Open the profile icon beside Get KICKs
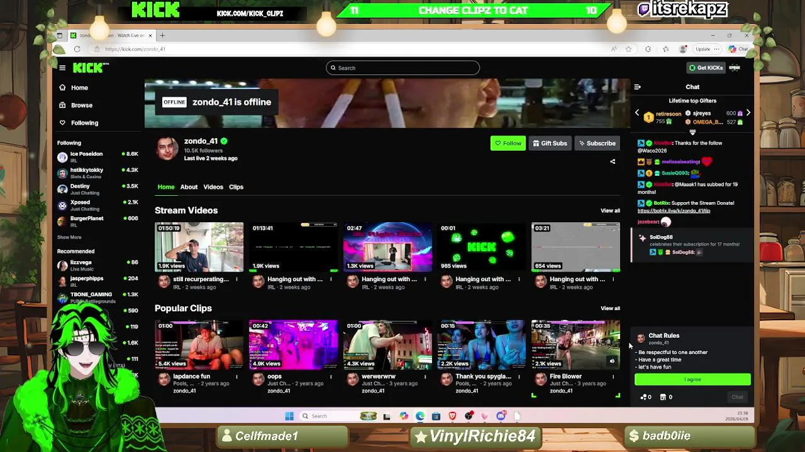This screenshot has height=452, width=805. point(735,68)
